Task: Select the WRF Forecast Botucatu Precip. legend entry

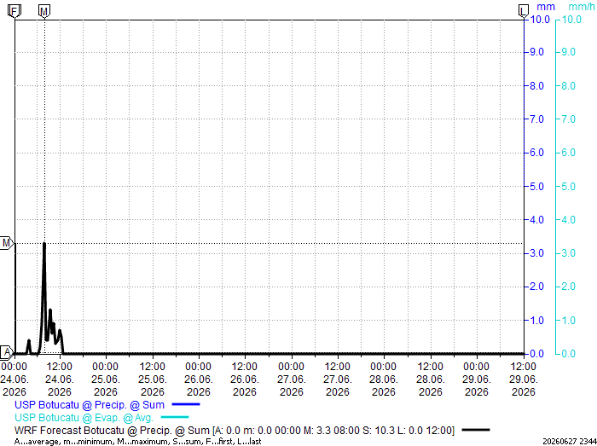Action: [x=235, y=431]
